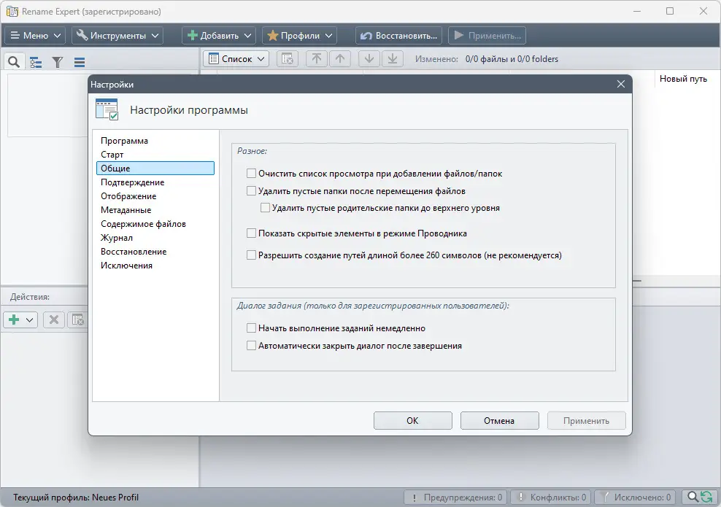
Task: Open the hamburger list options icon
Action: point(79,61)
